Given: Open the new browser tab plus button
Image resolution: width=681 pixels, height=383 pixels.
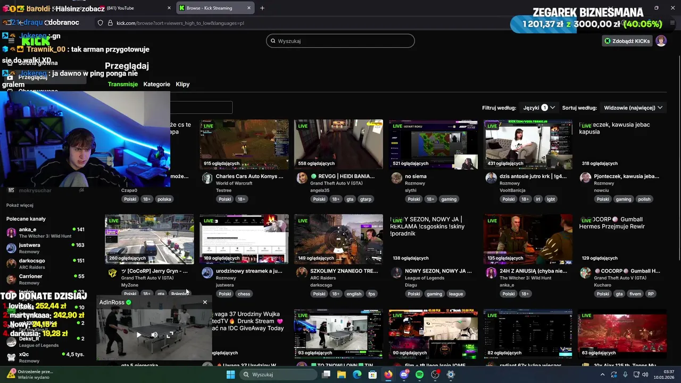Looking at the screenshot, I should 262,8.
